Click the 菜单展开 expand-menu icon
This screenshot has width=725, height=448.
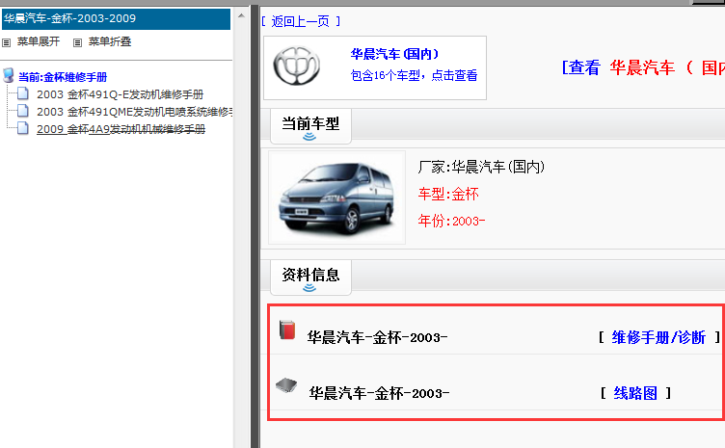pos(6,43)
